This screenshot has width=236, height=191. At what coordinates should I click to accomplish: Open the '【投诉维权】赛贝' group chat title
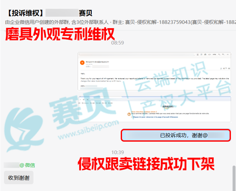(x=49, y=13)
